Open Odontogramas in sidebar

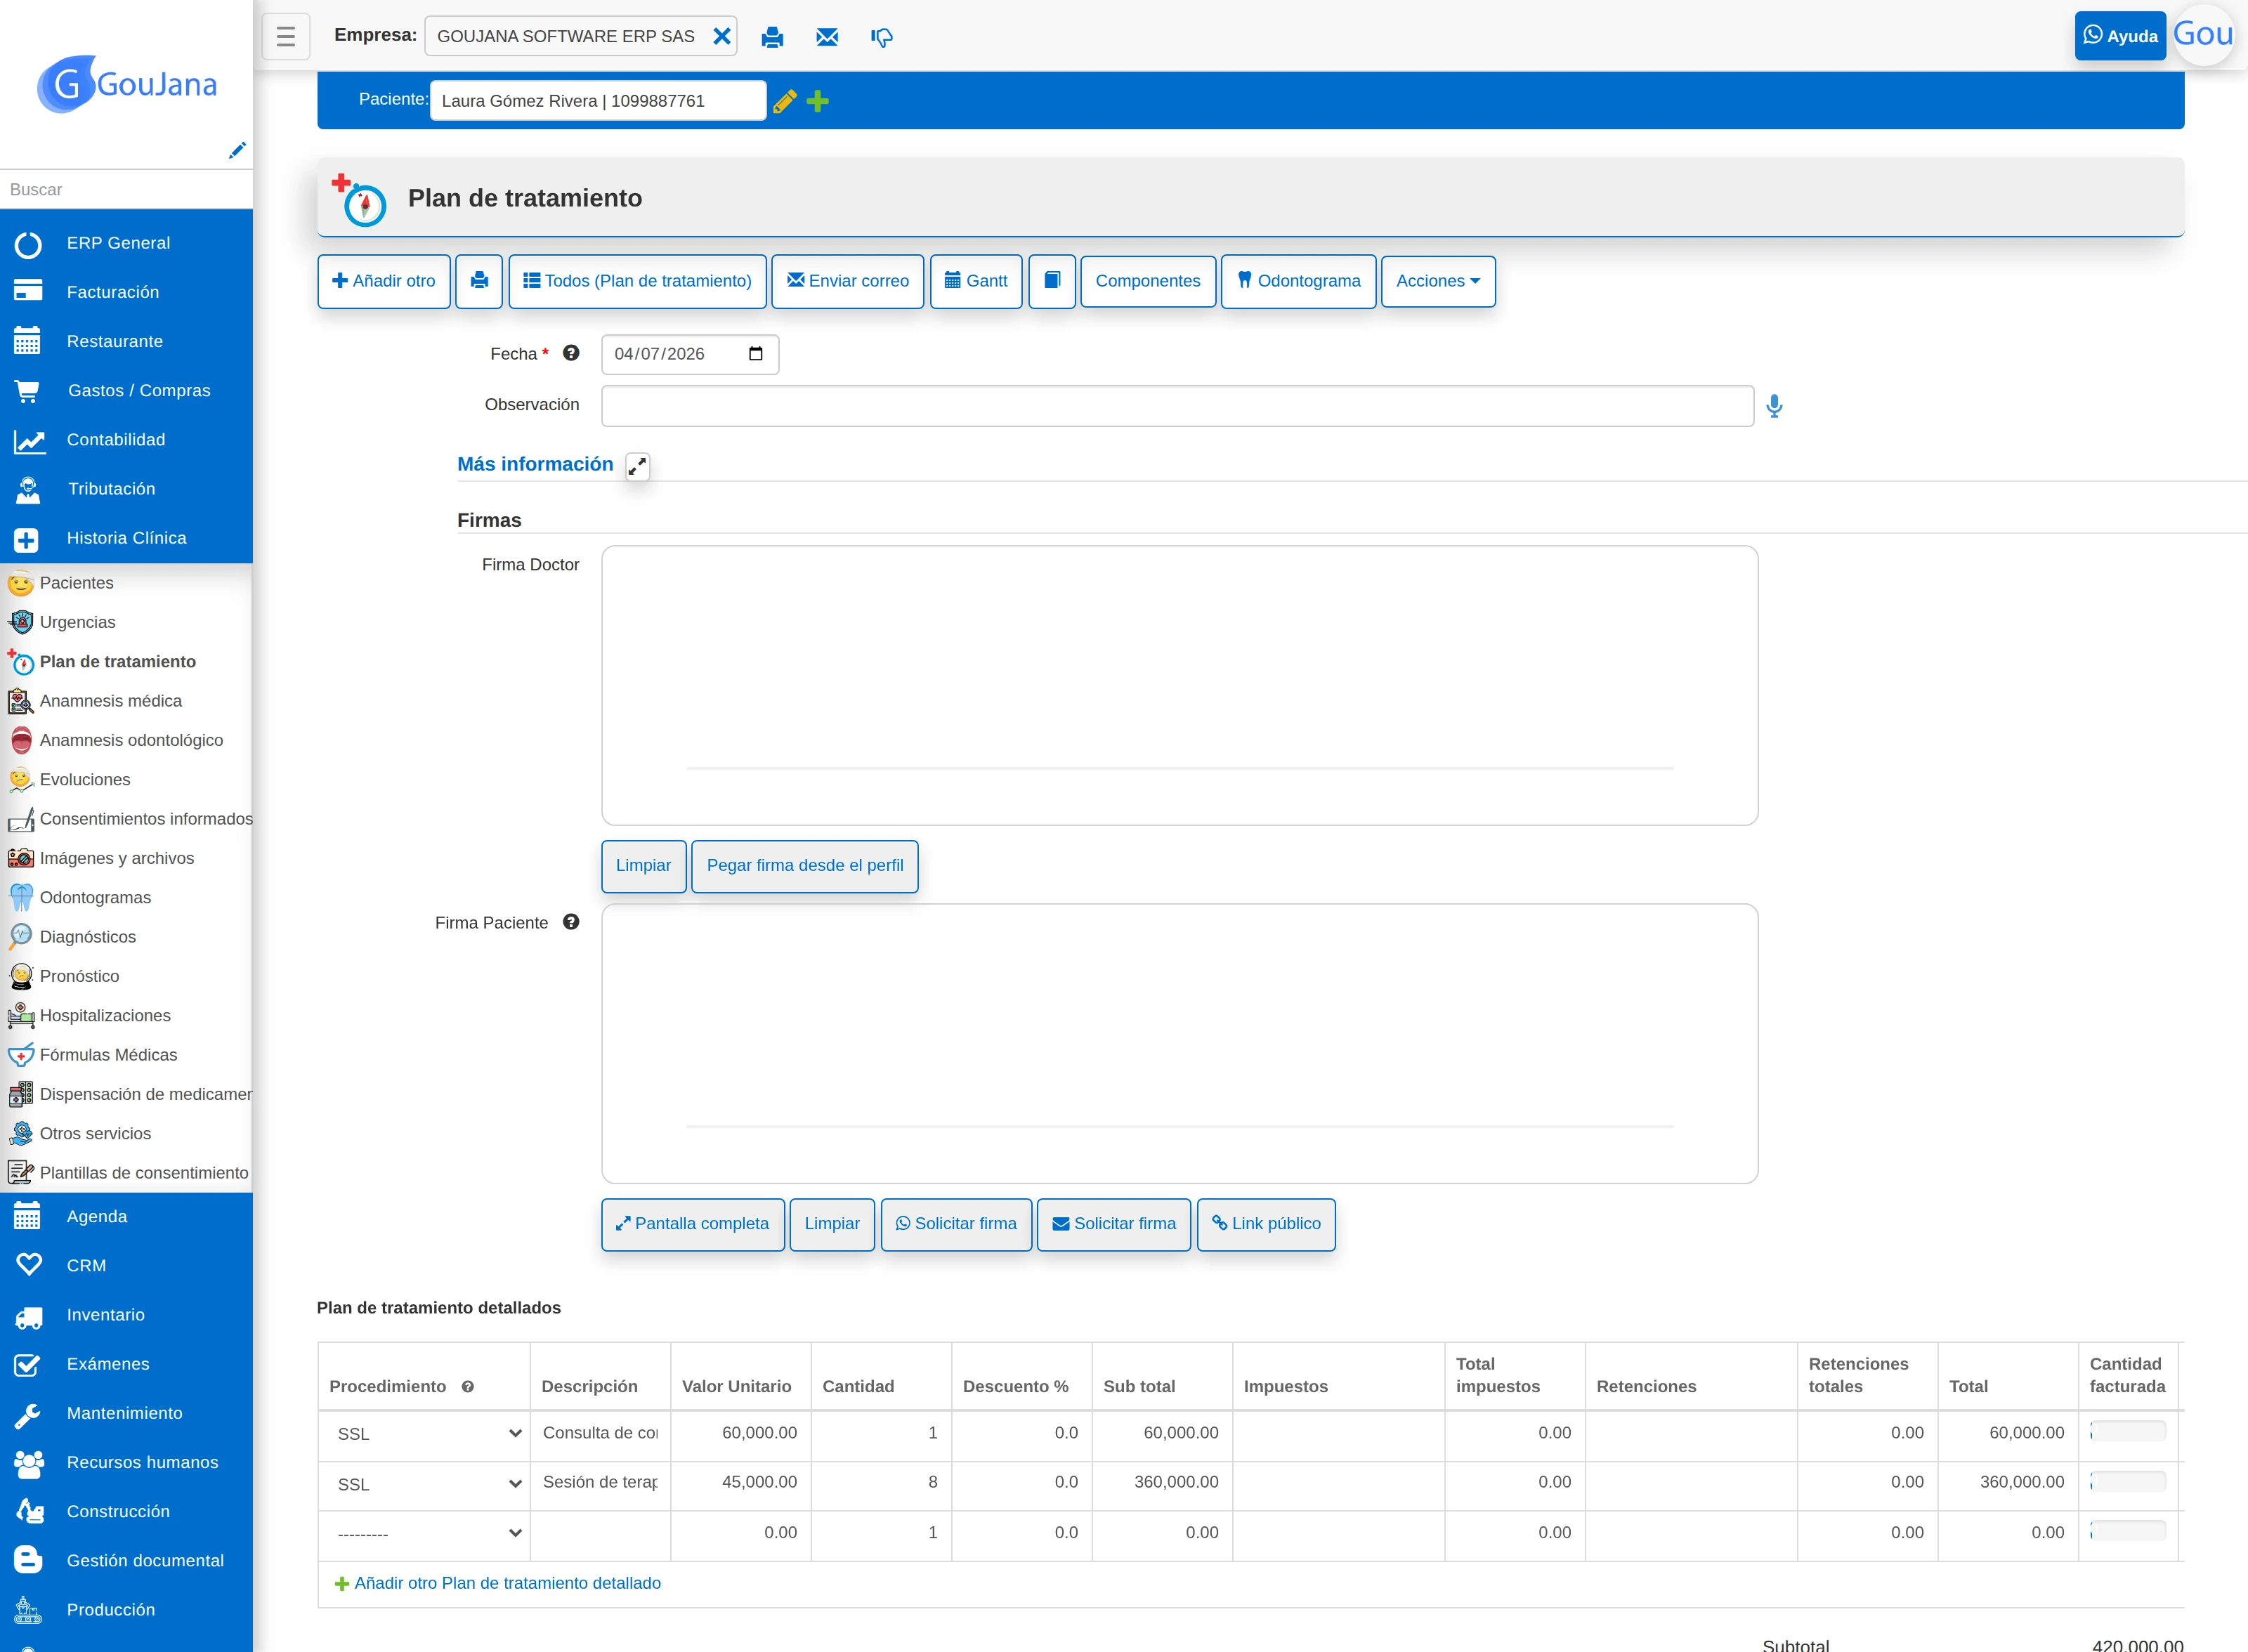[x=126, y=898]
